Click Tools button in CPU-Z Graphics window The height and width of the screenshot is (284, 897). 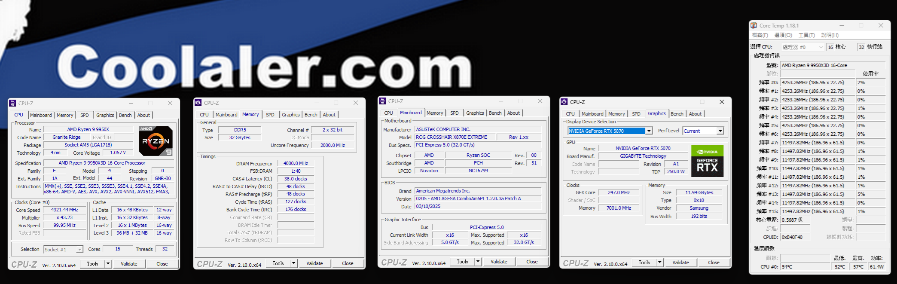pyautogui.click(x=644, y=263)
